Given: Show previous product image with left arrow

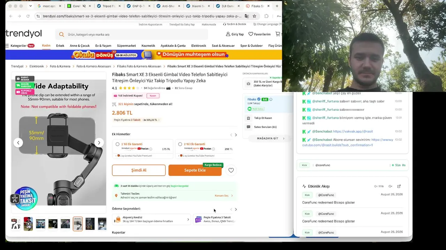Looking at the screenshot, I should tap(18, 143).
